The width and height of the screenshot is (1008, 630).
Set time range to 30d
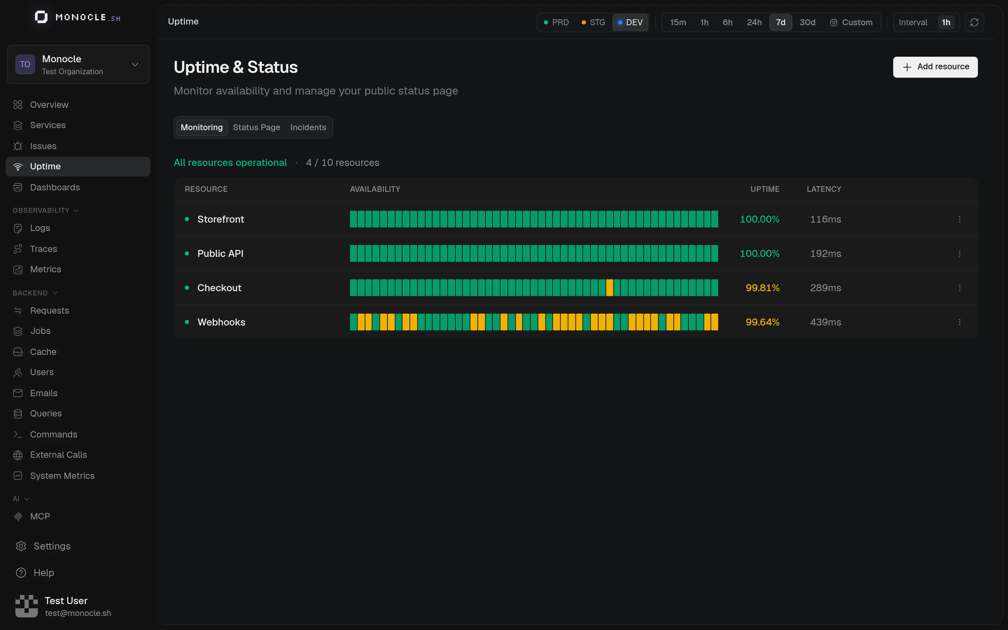[807, 22]
